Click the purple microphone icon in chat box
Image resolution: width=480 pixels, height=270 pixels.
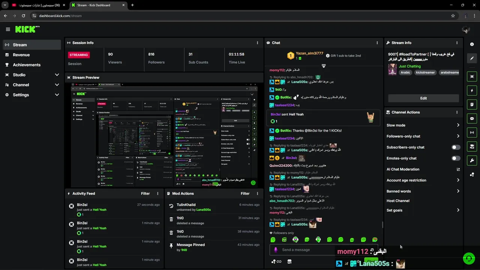click(x=276, y=250)
